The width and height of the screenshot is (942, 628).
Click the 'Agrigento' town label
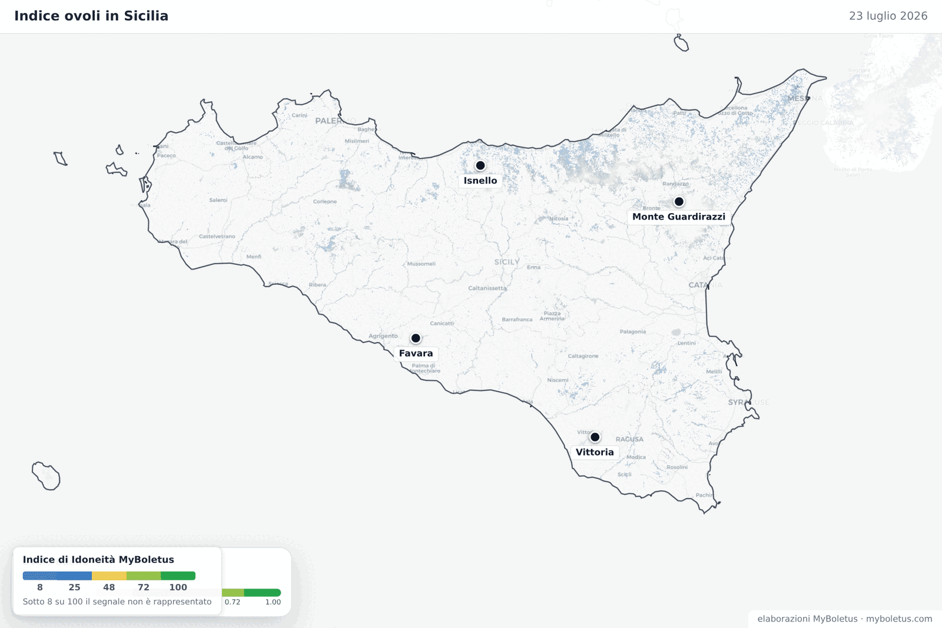(x=383, y=336)
